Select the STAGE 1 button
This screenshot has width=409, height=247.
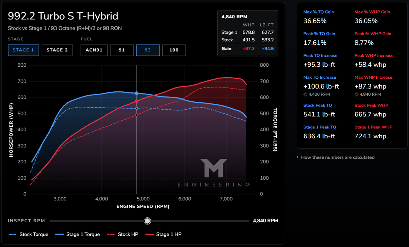[24, 50]
